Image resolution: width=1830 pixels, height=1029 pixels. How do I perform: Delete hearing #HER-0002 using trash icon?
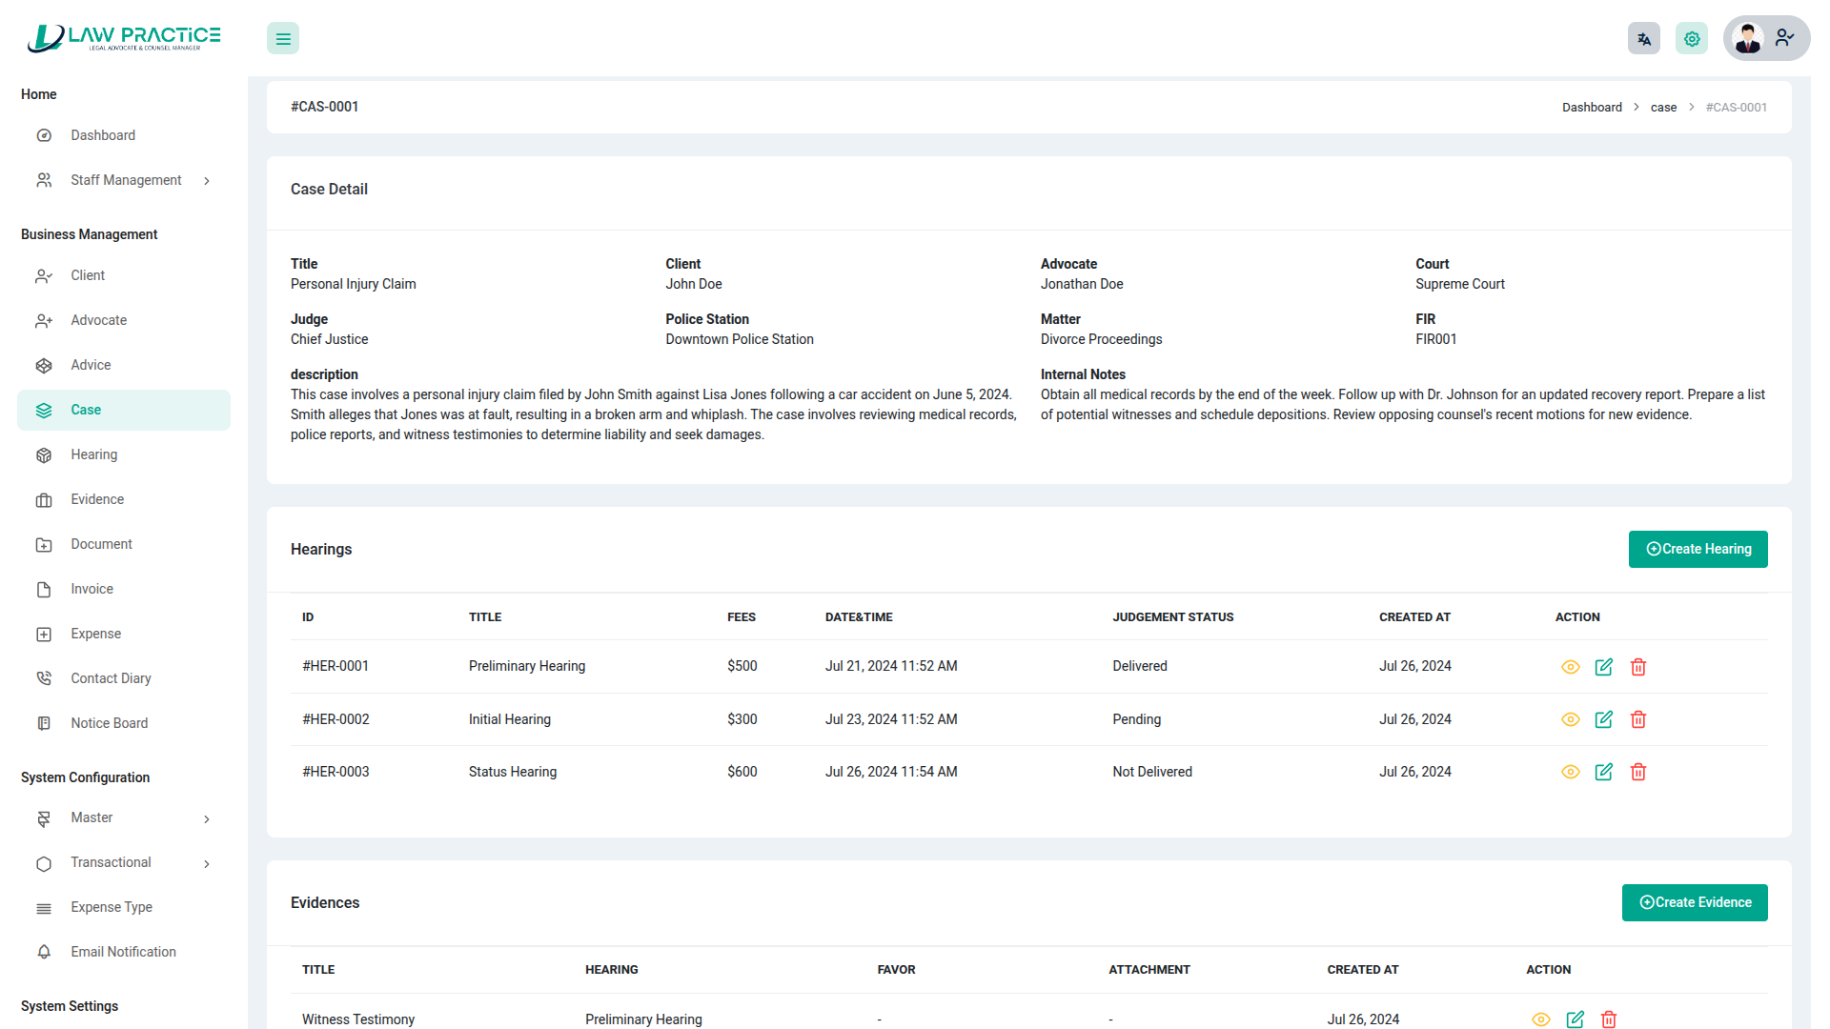pos(1638,719)
